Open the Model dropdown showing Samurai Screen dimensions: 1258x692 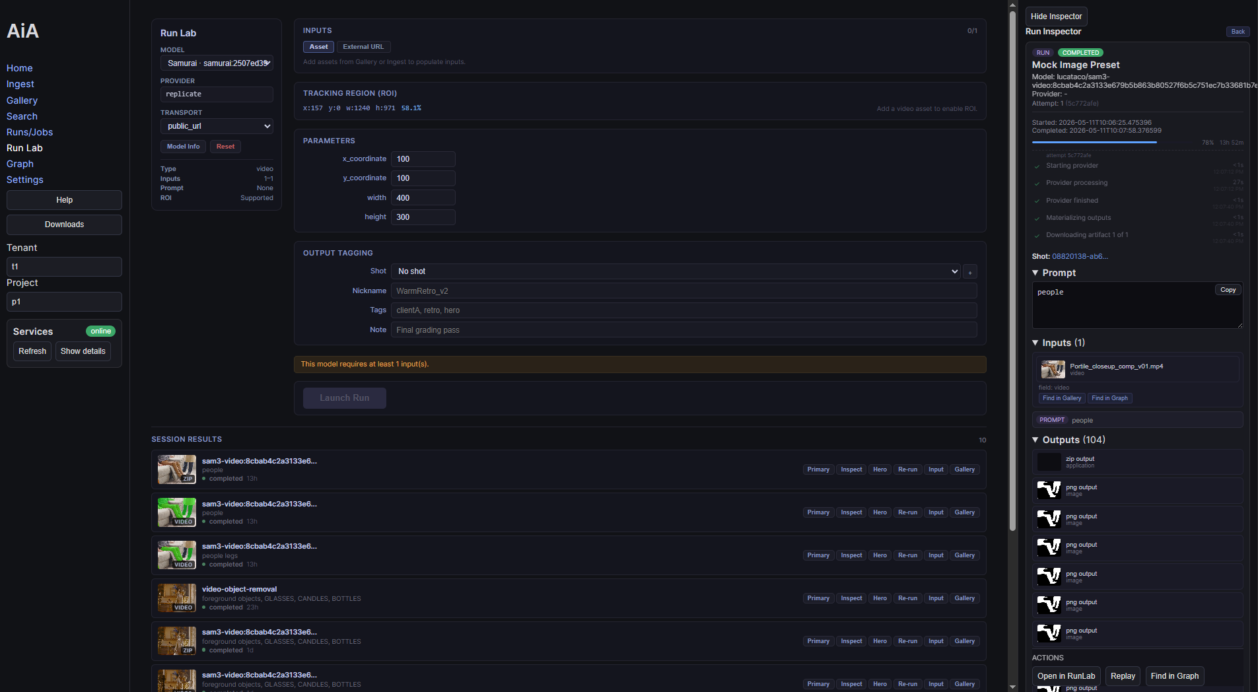[217, 63]
